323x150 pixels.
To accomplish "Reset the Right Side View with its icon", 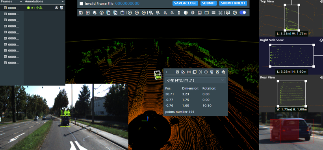I will pos(321,40).
